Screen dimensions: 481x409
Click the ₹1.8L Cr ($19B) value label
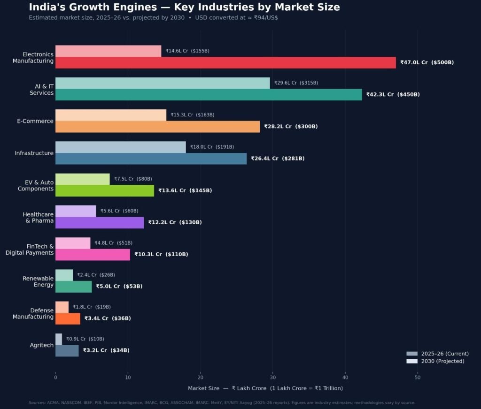[92, 307]
